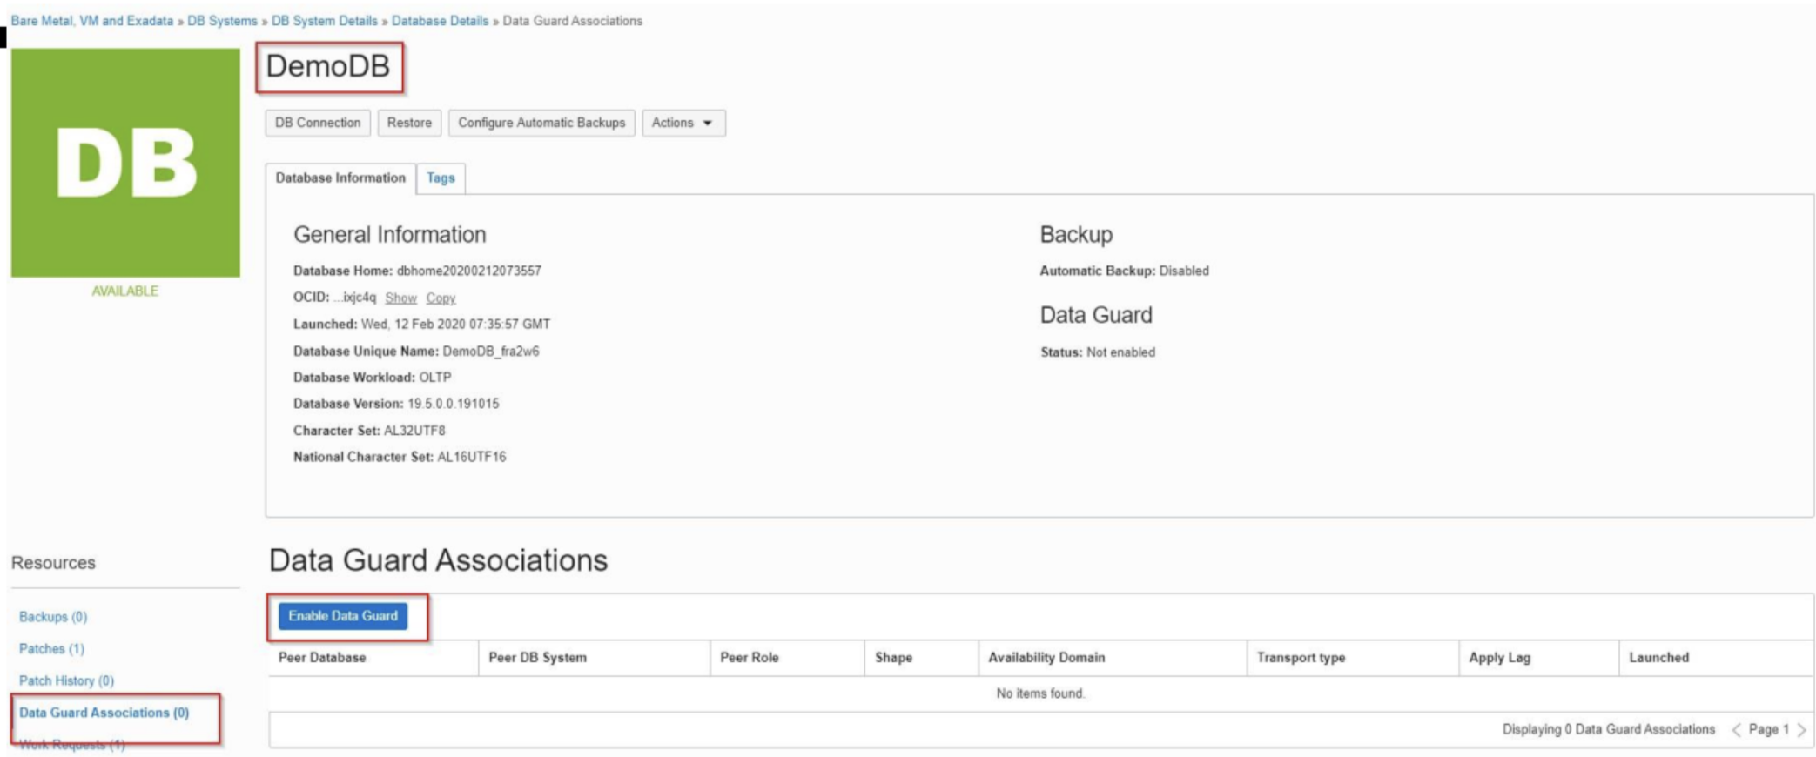Image resolution: width=1816 pixels, height=757 pixels.
Task: Open the Actions dropdown menu
Action: pos(683,123)
